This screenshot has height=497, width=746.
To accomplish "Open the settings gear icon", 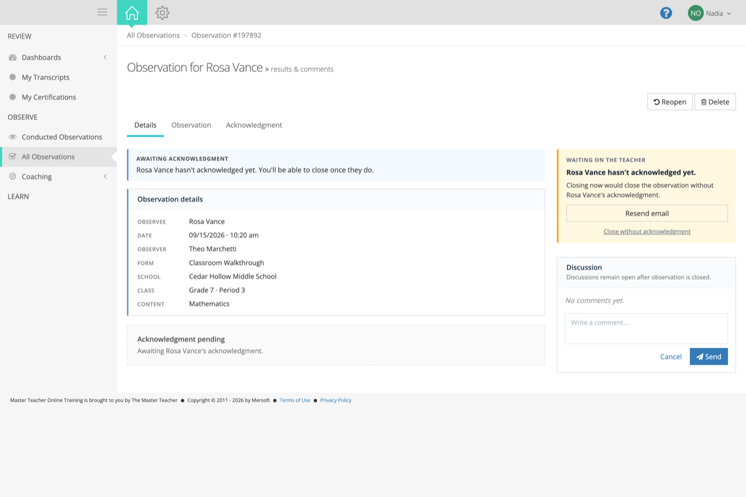I will (162, 13).
